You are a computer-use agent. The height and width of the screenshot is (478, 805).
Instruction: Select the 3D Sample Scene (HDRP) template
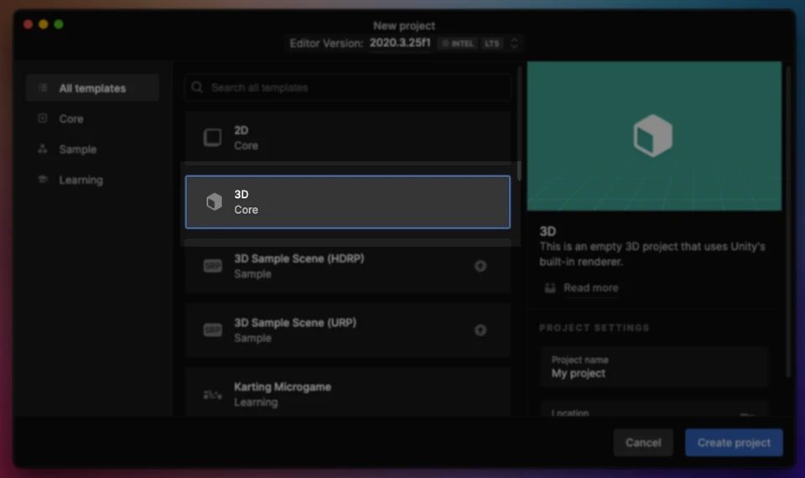pyautogui.click(x=348, y=266)
